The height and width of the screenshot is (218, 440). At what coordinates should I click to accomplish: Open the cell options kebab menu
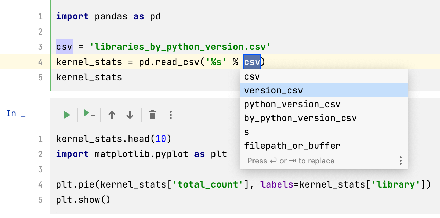point(171,115)
